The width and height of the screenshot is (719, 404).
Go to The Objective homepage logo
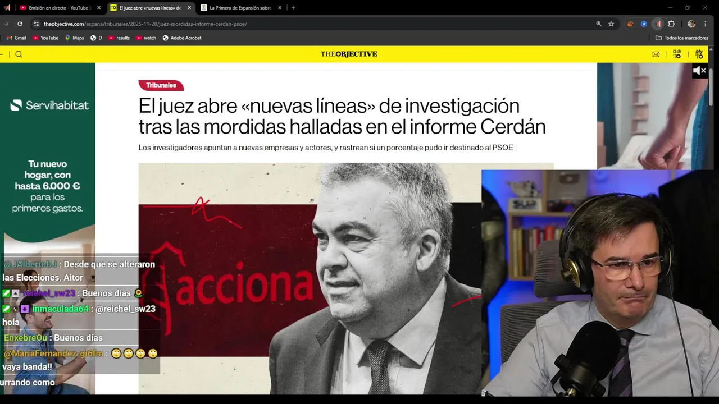(349, 54)
